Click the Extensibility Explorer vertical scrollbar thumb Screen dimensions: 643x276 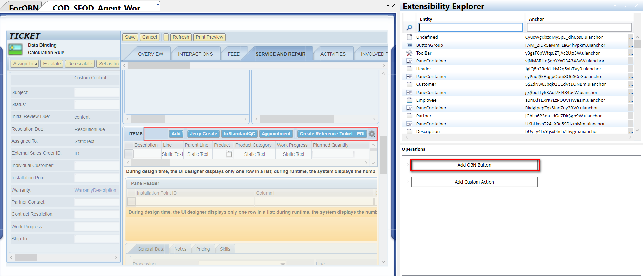[x=637, y=44]
